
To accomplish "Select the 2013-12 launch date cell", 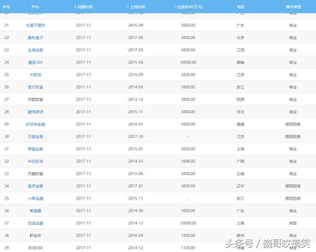I will (136, 99).
